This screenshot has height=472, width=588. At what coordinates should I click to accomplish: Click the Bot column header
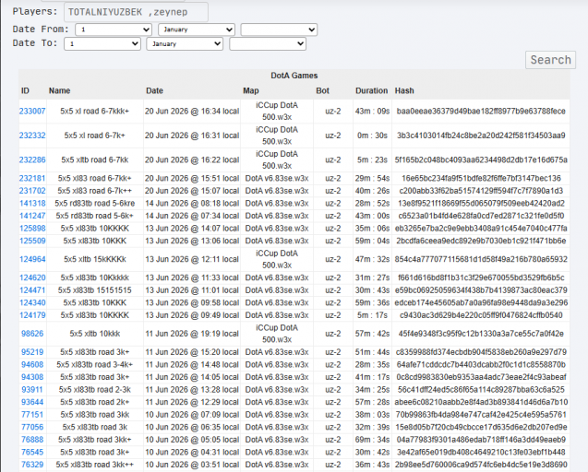(x=322, y=90)
